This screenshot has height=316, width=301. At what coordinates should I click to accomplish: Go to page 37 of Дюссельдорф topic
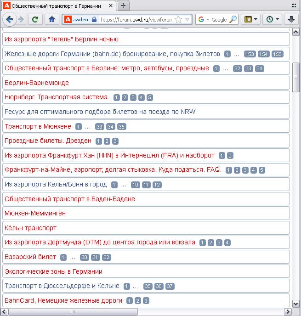tap(170, 286)
